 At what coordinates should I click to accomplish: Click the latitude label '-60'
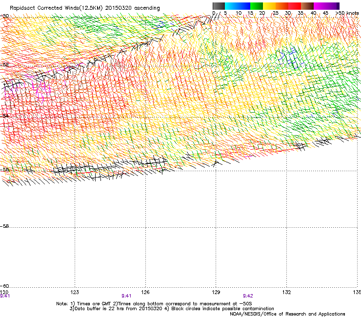click(4, 286)
